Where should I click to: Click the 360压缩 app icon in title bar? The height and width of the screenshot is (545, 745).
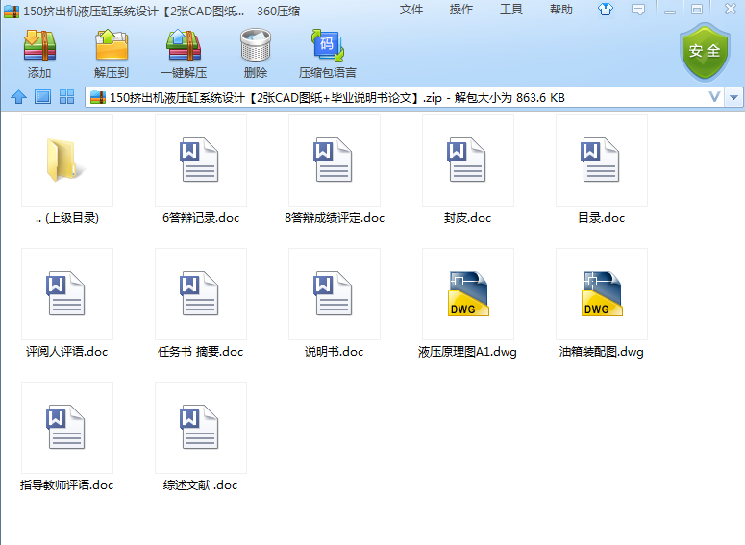click(x=12, y=11)
